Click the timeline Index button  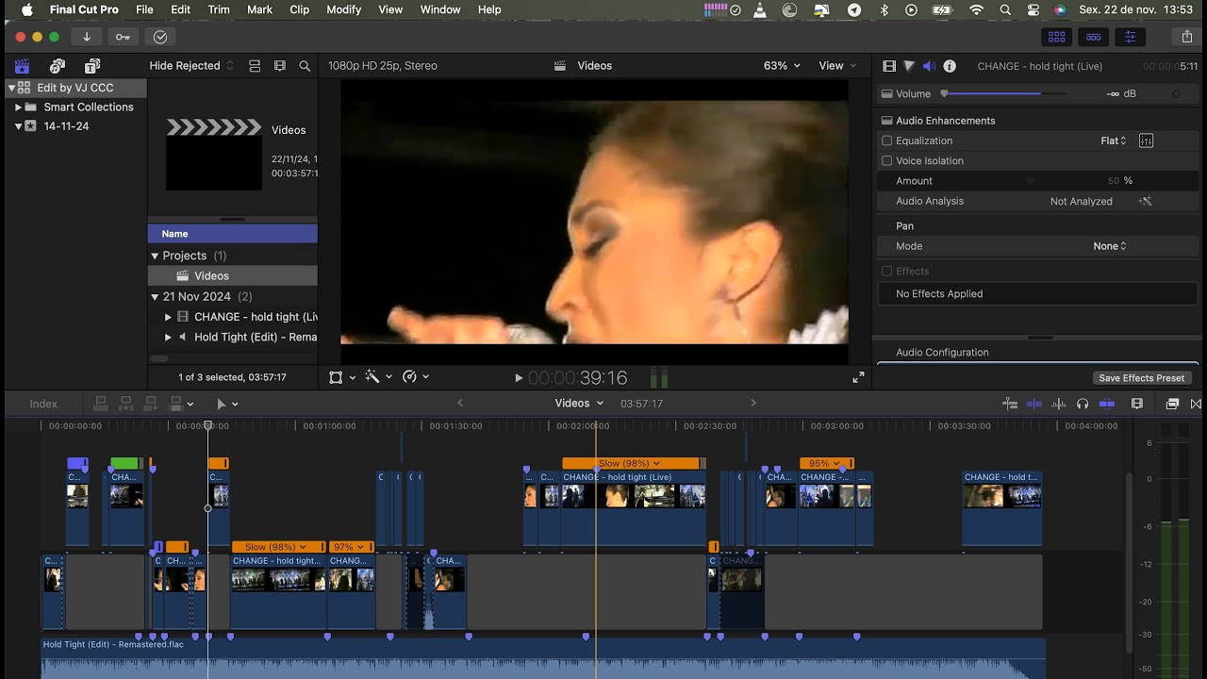pos(43,404)
